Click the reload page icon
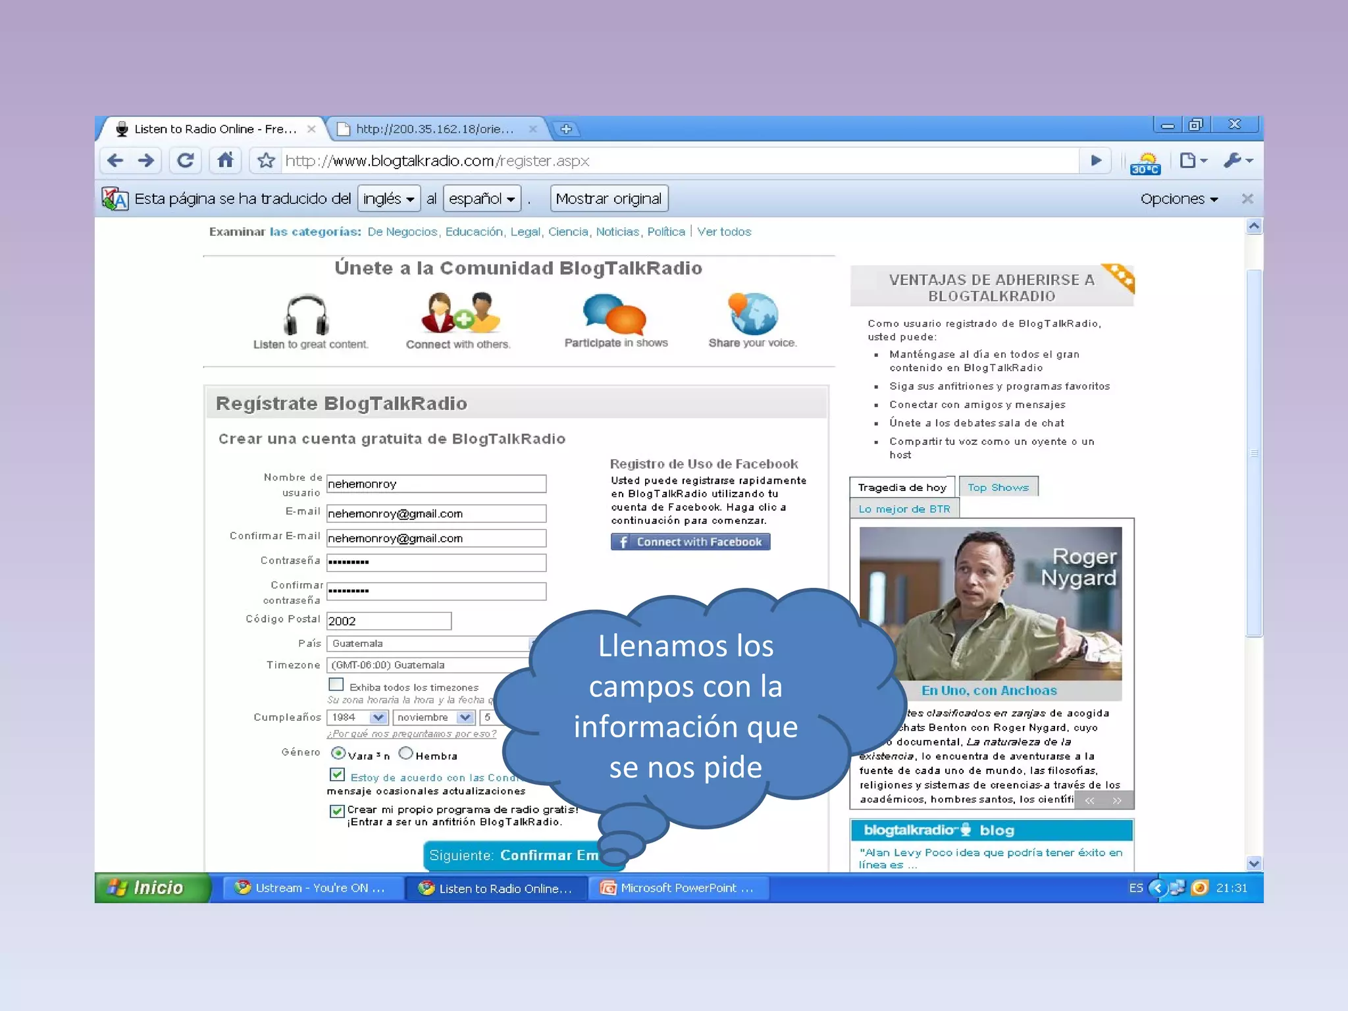This screenshot has height=1011, width=1348. pyautogui.click(x=186, y=161)
